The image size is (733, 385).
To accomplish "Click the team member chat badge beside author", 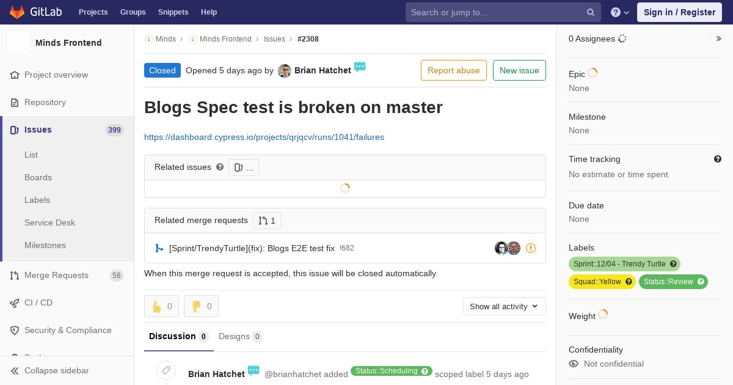I will tap(360, 67).
